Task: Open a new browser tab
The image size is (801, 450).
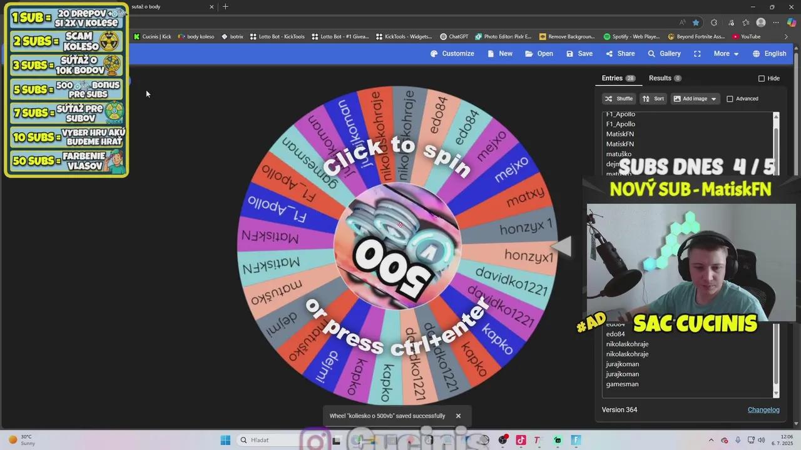Action: [x=225, y=7]
